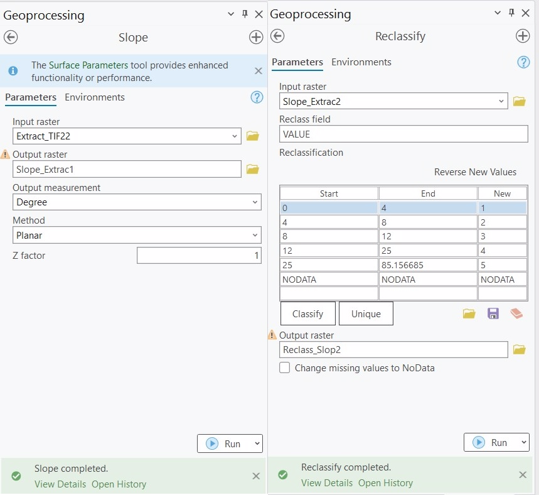Go back in the Slope tool pane
The height and width of the screenshot is (495, 539).
pyautogui.click(x=11, y=37)
